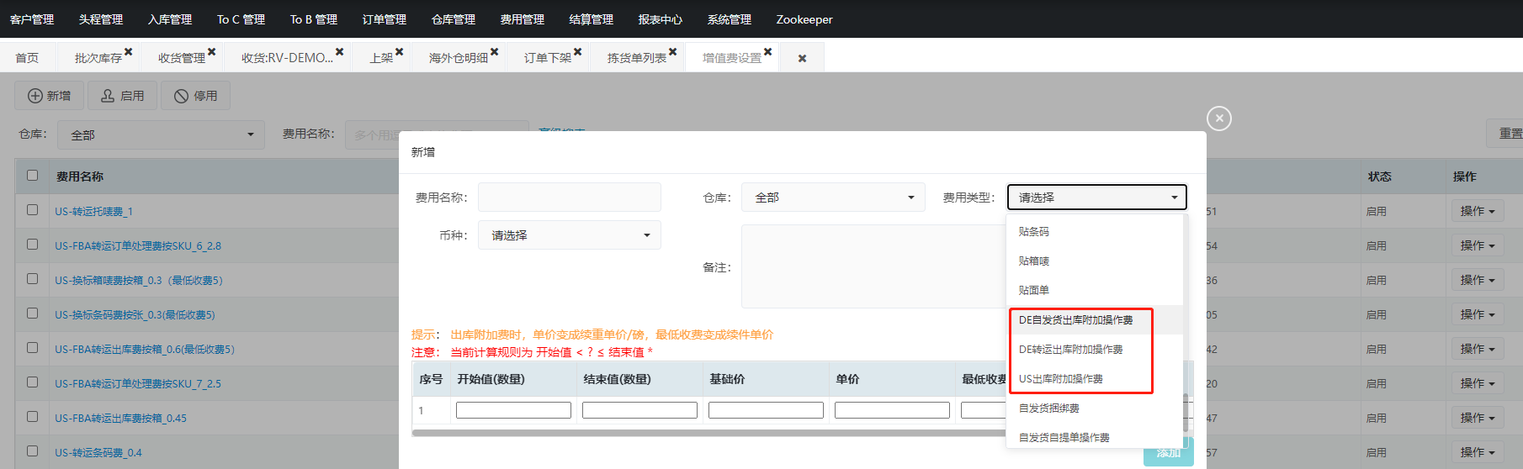The width and height of the screenshot is (1523, 469).
Task: Expand 操作 dropdown for US-转运条码费_0.4 row
Action: (1477, 452)
